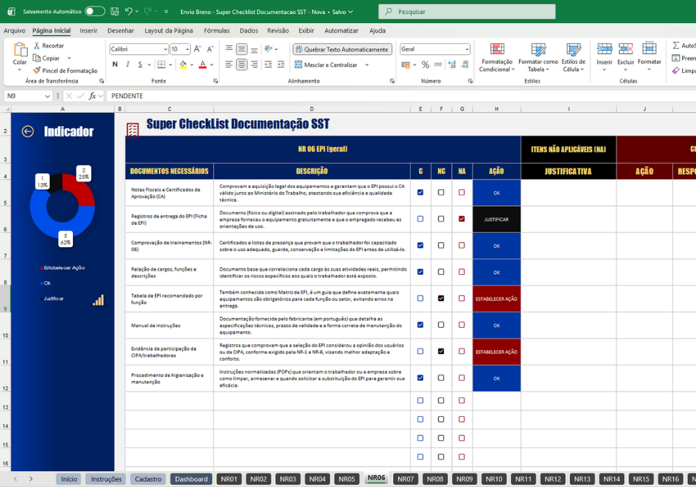Open the Fórmulas ribbon tab
696x487 pixels.
(216, 31)
